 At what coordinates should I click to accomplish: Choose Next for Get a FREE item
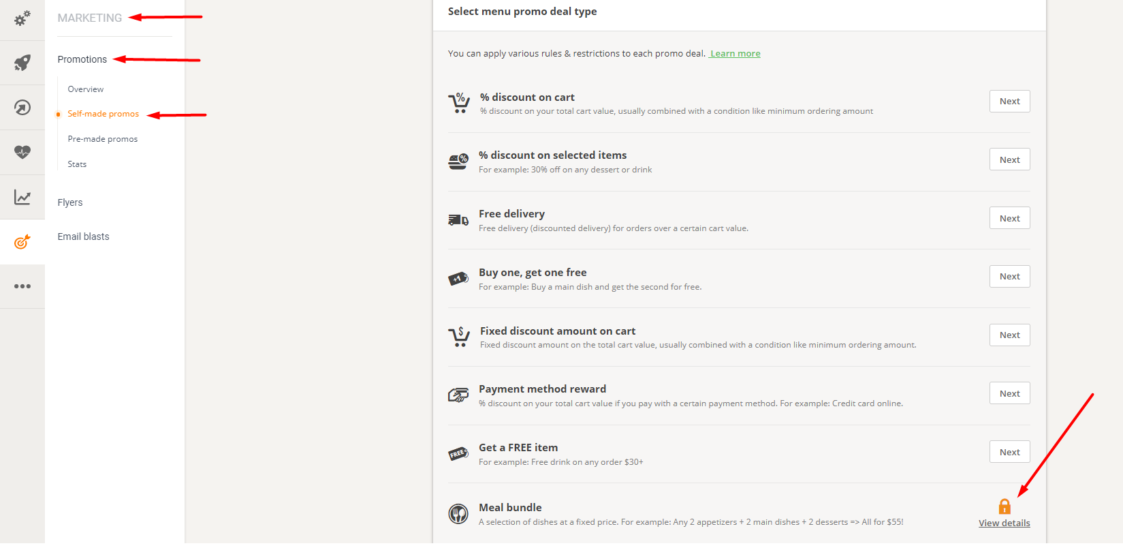(1010, 452)
